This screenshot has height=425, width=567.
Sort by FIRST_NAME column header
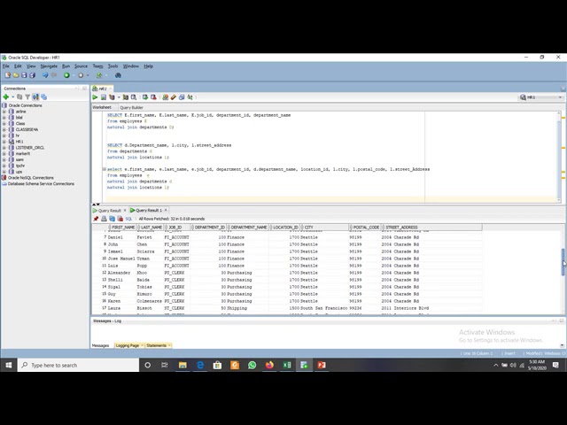click(122, 228)
